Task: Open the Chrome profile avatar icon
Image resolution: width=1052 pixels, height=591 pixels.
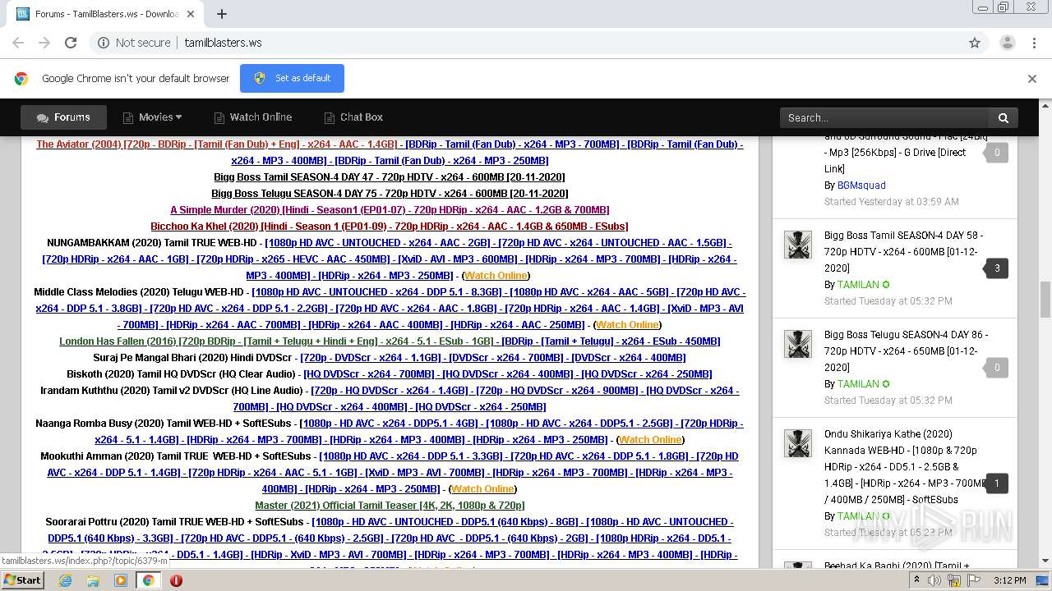Action: tap(1007, 43)
